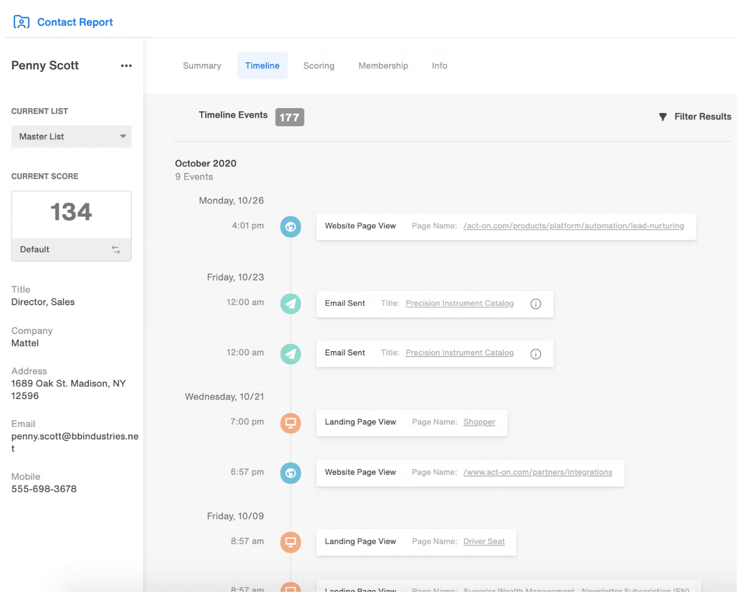The width and height of the screenshot is (739, 594).
Task: Click the paper plane icon for the 12:00 am Email Sent
Action: click(290, 304)
